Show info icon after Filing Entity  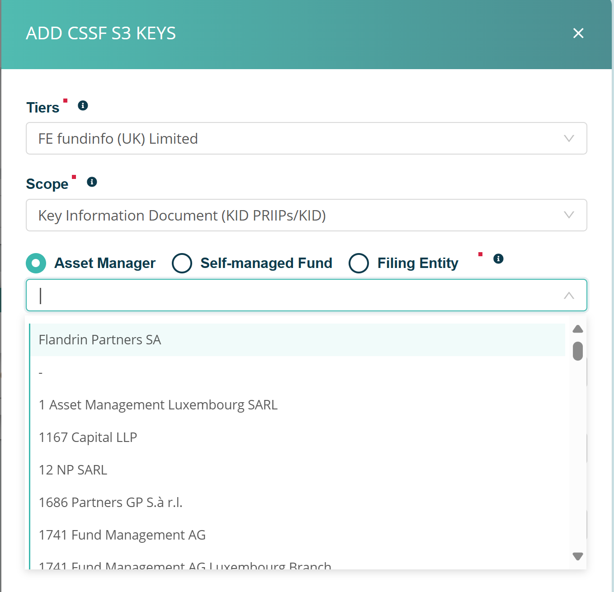498,258
